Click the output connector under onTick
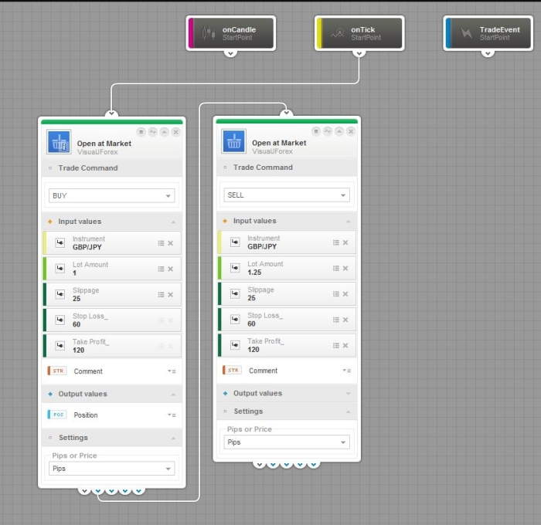The image size is (541, 525). 359,53
